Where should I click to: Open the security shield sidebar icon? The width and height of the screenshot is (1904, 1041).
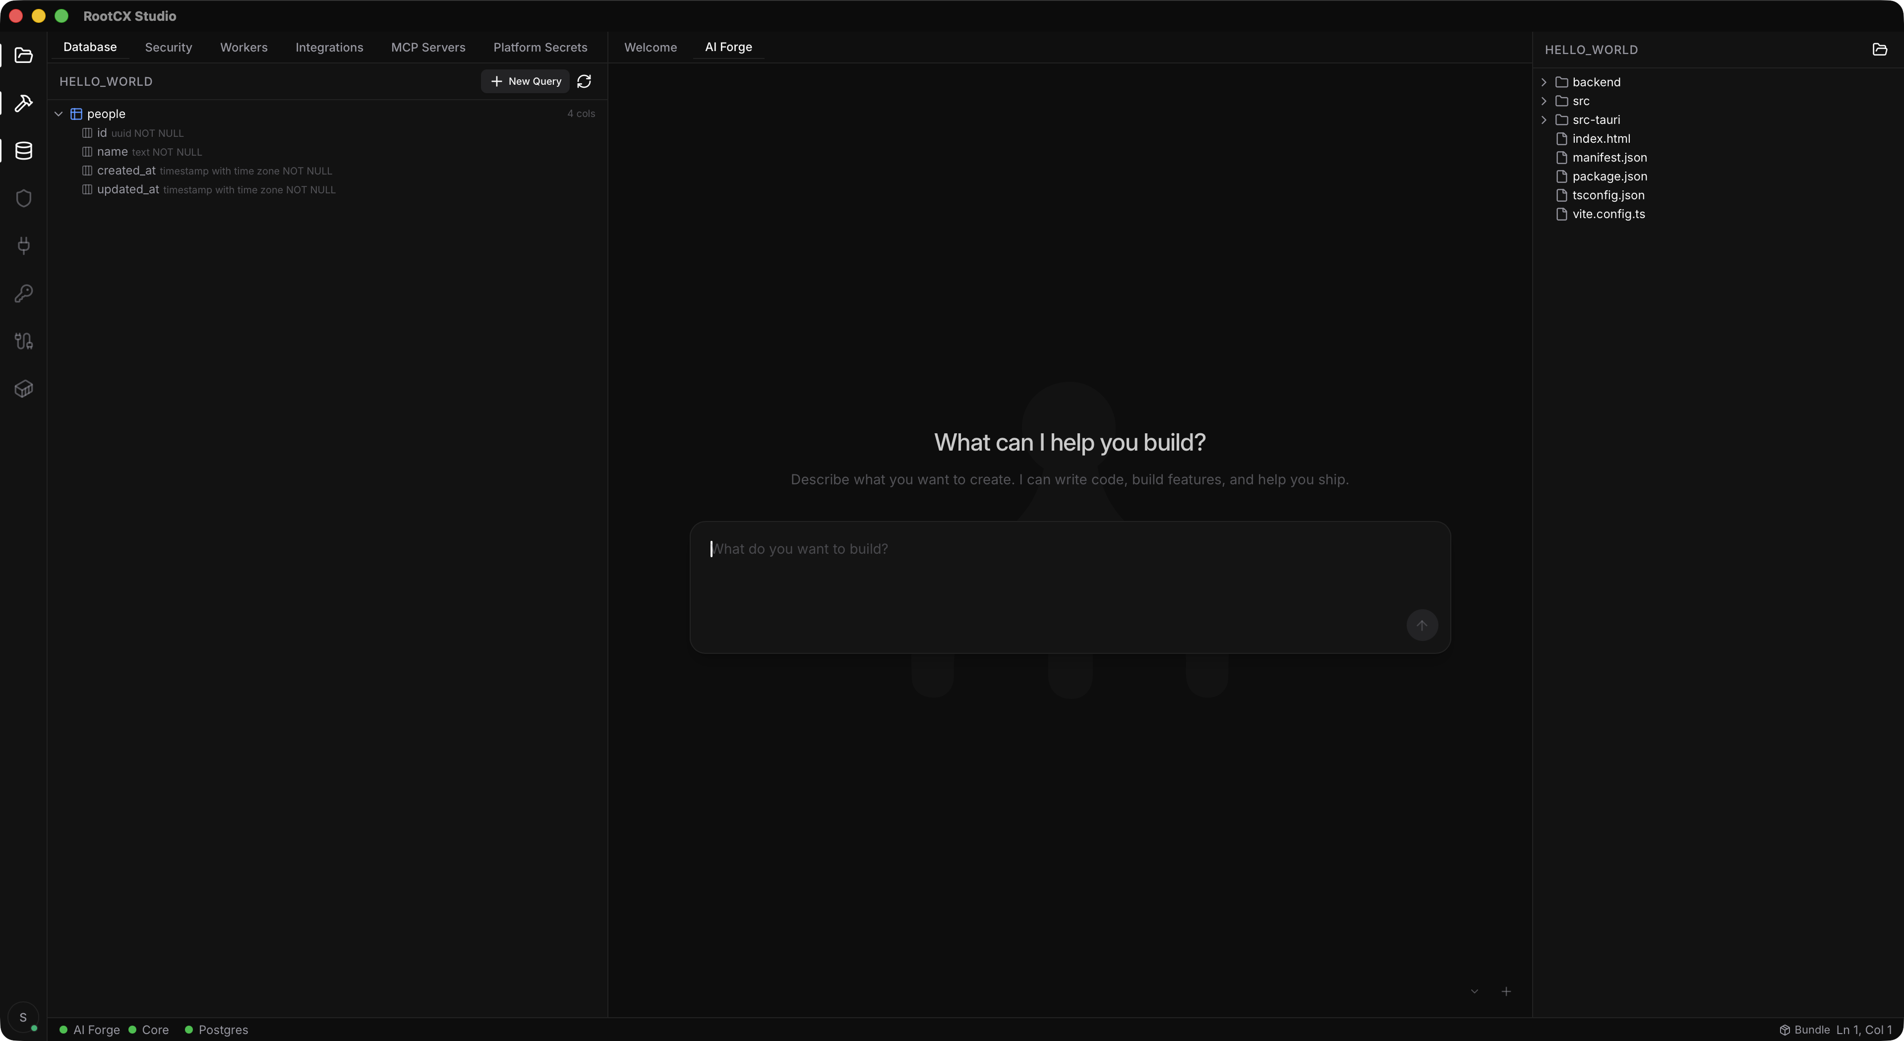point(24,198)
